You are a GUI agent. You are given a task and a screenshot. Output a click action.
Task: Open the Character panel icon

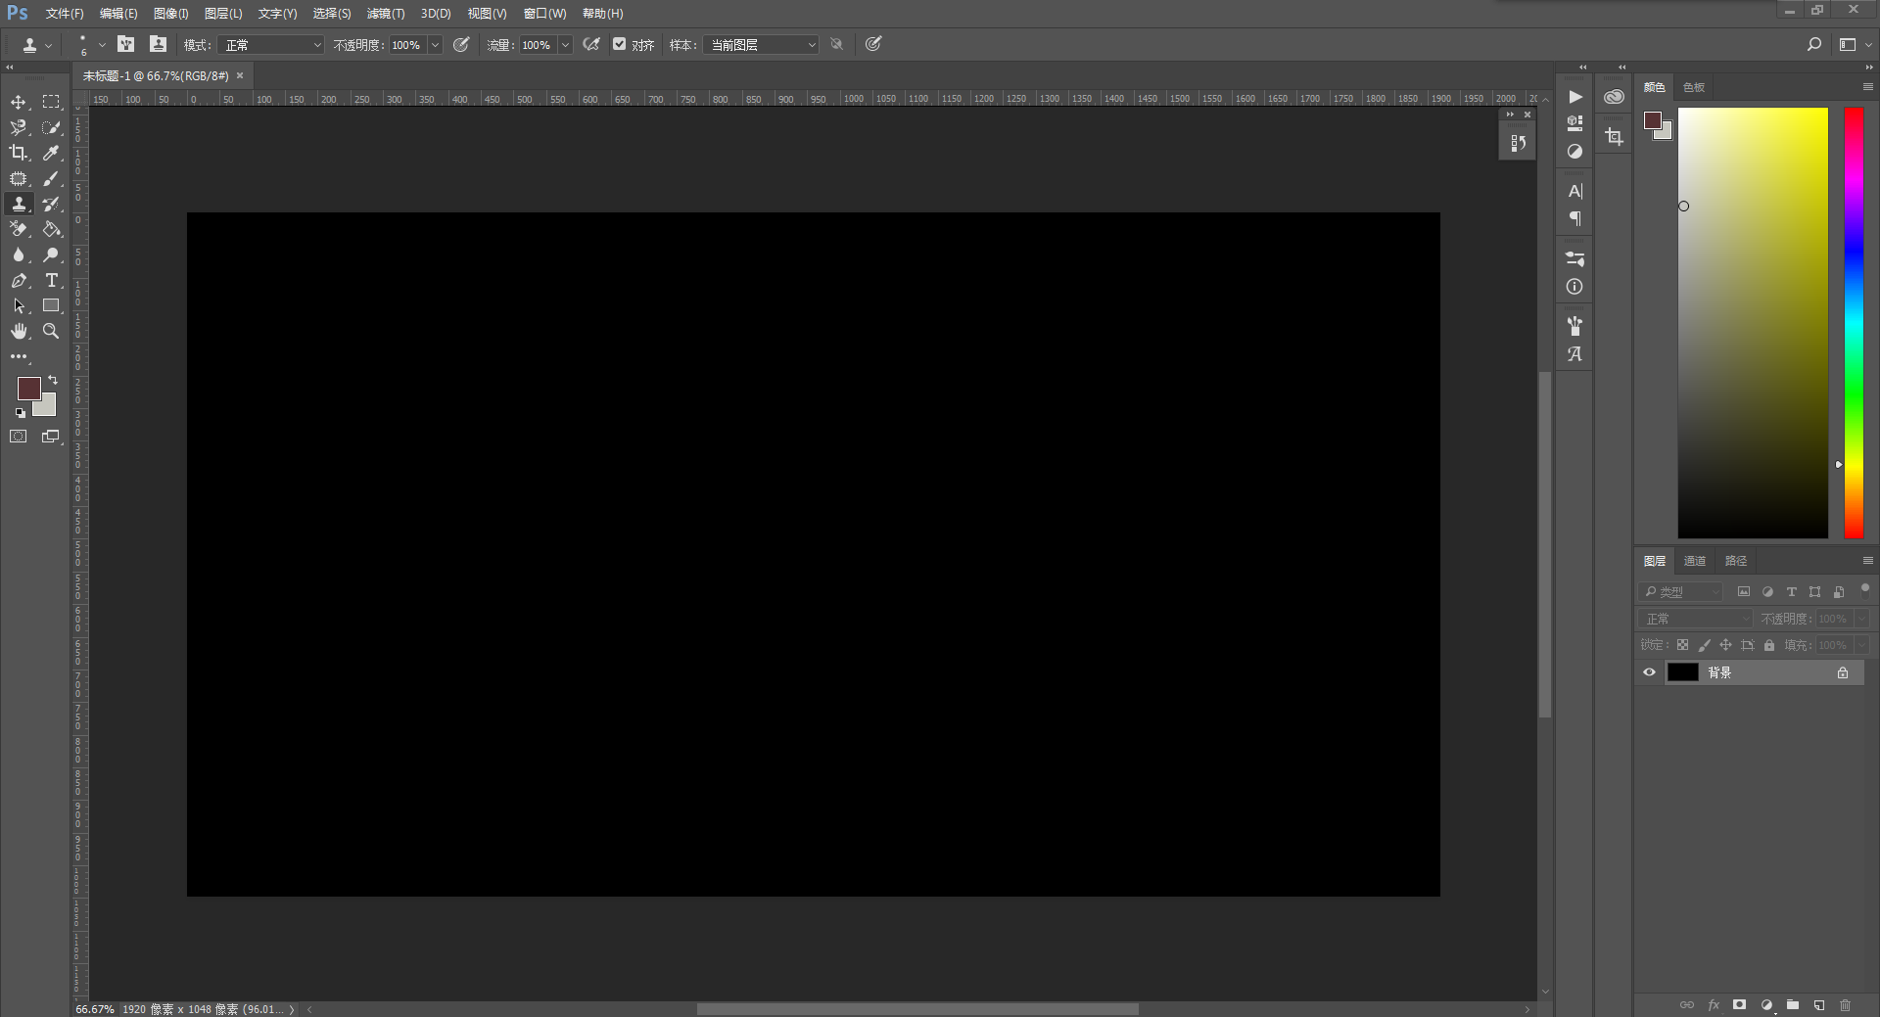(x=1574, y=191)
